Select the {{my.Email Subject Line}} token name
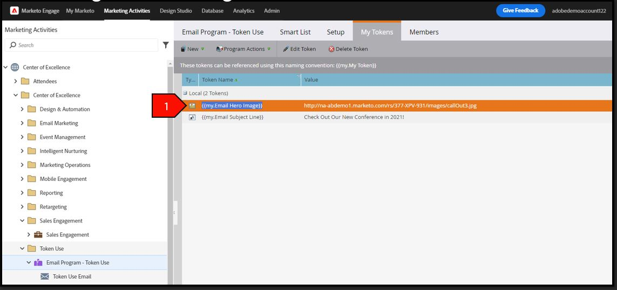 click(232, 117)
